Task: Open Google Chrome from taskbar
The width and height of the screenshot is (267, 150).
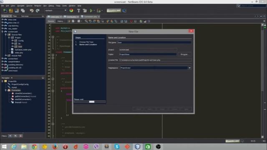Action: [34, 147]
